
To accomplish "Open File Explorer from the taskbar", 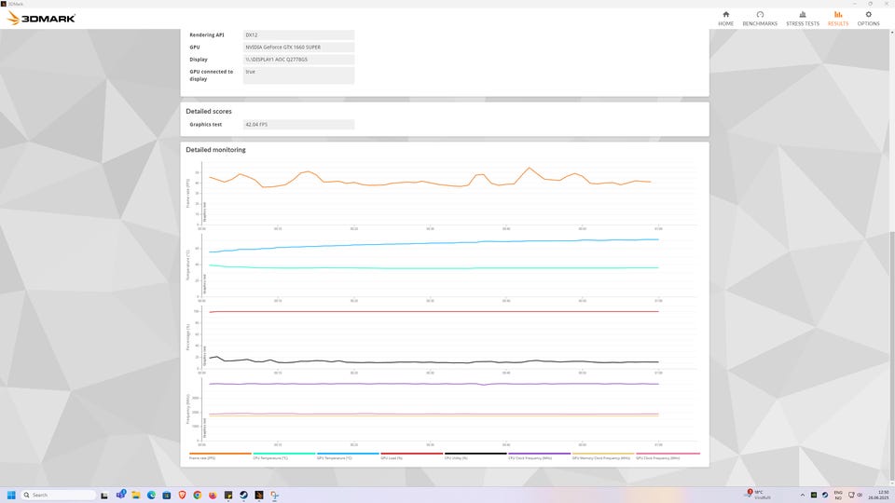I will coord(136,495).
